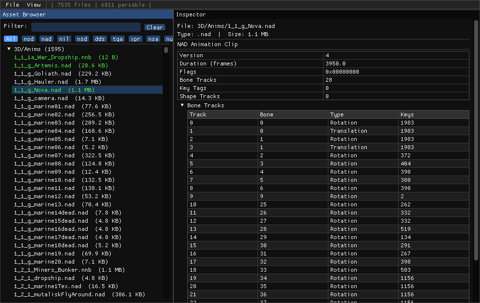Select track 4 row with 372 keys
The height and width of the screenshot is (303, 480).
328,155
